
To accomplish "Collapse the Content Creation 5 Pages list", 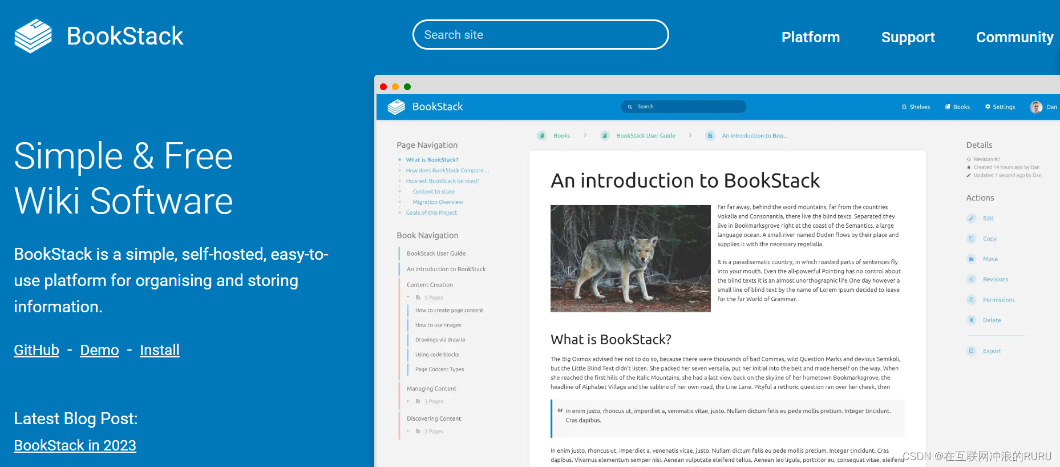I will click(426, 297).
